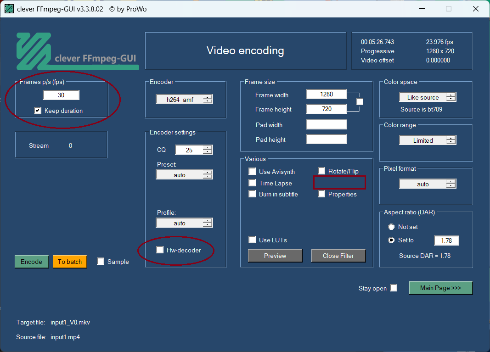Viewport: 490px width, 352px height.
Task: Toggle the Stay open checkbox
Action: click(394, 288)
